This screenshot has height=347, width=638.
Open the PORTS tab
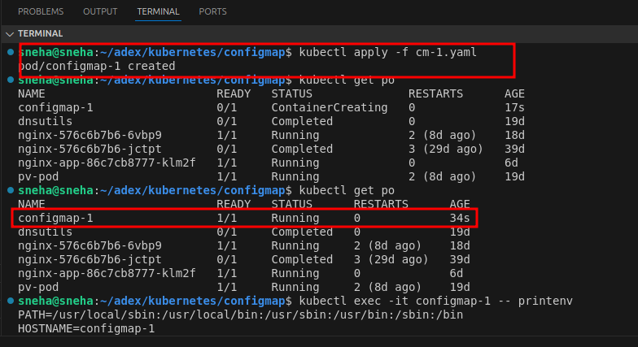point(213,12)
